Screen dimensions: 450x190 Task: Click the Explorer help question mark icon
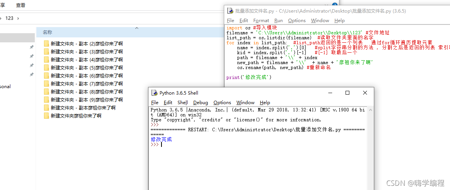point(334,5)
